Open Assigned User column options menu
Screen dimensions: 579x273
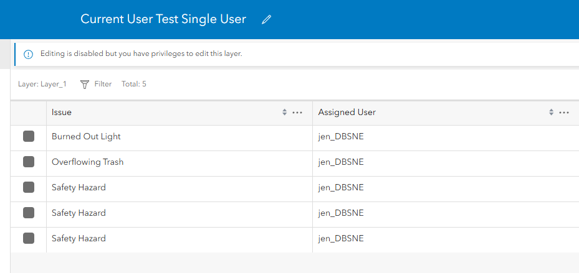coord(564,113)
